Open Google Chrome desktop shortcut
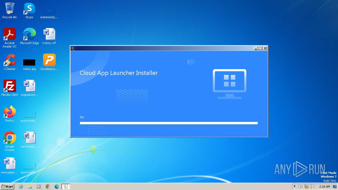The width and height of the screenshot is (338, 190). (10, 141)
